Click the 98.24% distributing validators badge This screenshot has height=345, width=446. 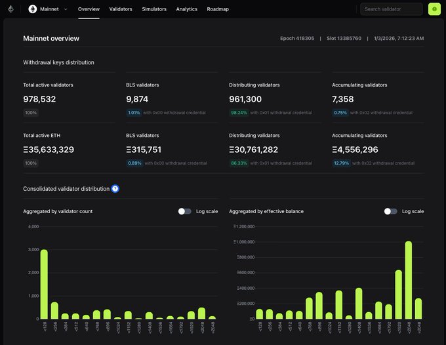(239, 112)
